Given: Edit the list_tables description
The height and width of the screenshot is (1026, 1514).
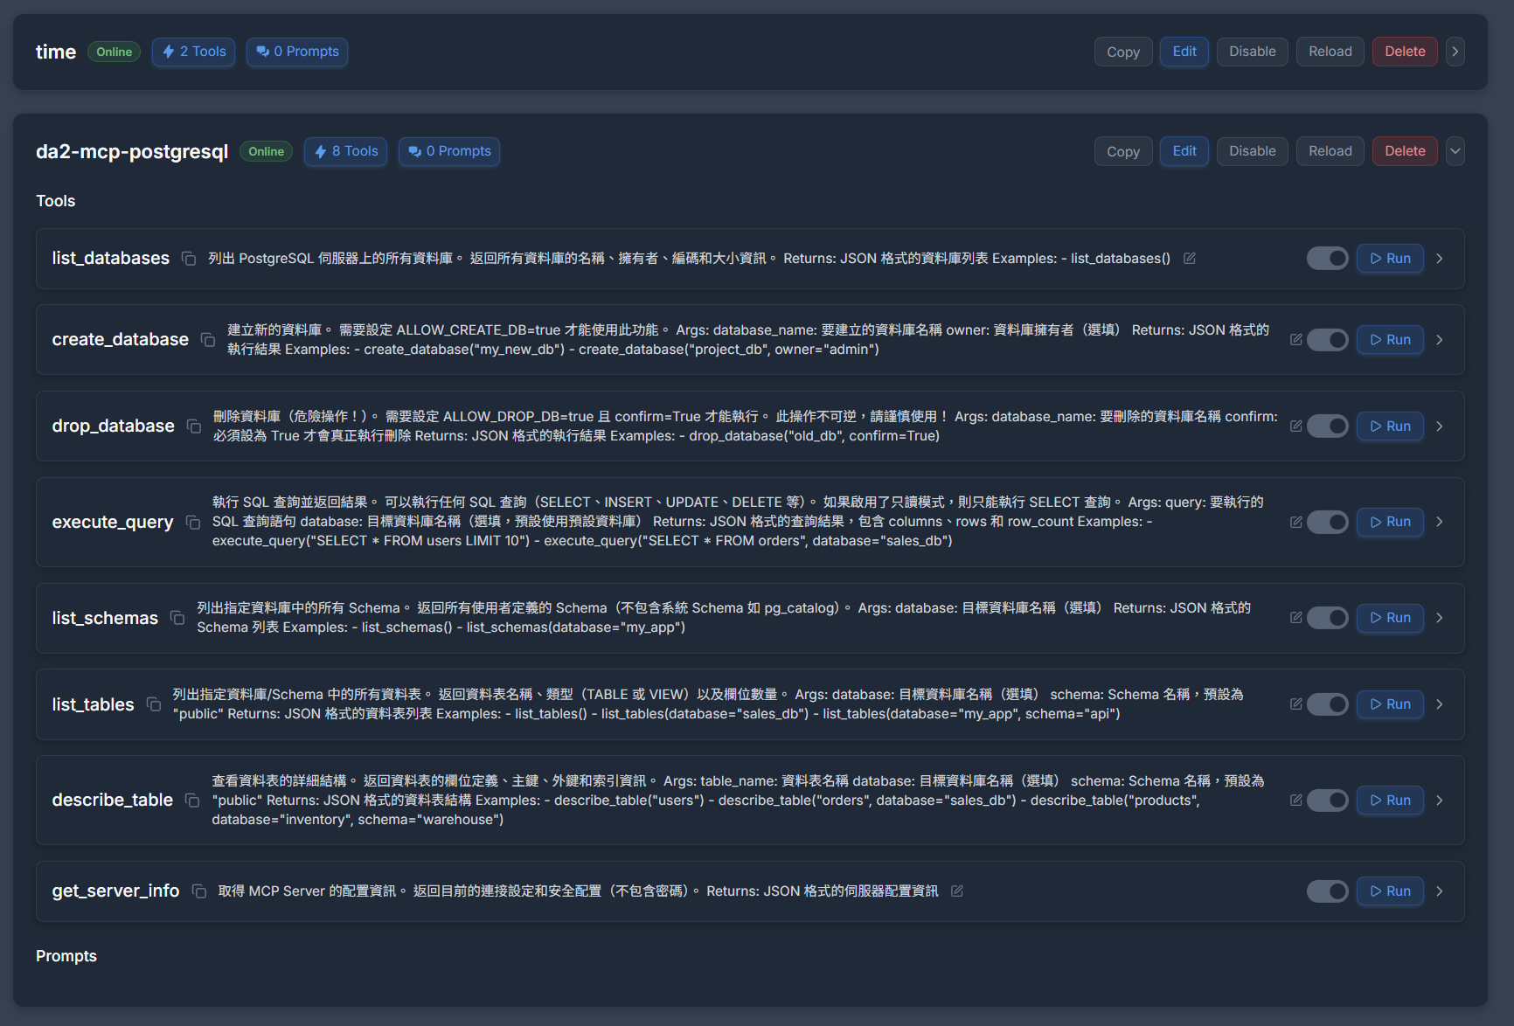Looking at the screenshot, I should [x=1295, y=704].
